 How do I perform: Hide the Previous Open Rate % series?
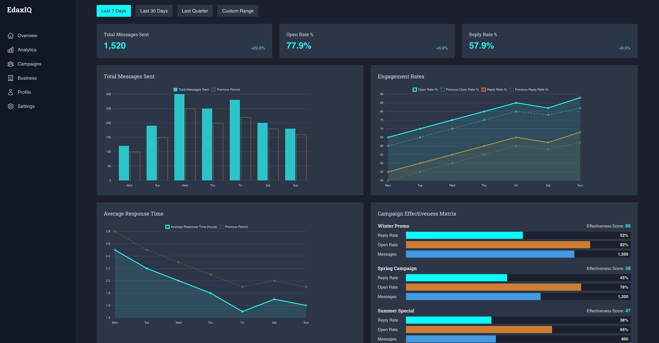pos(459,90)
